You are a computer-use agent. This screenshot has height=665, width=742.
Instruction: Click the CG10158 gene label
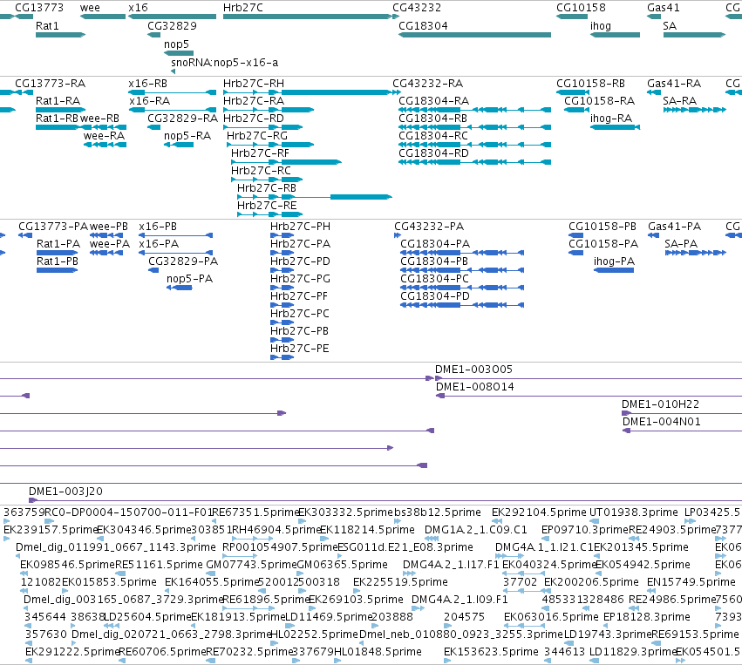pos(581,8)
